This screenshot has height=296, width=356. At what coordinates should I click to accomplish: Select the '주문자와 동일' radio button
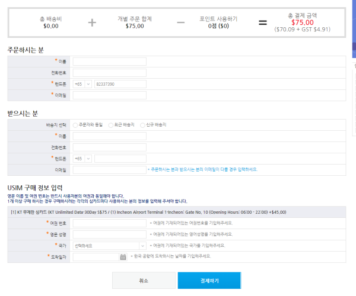coord(75,125)
